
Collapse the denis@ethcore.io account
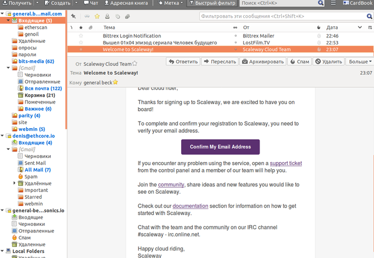point(2,136)
